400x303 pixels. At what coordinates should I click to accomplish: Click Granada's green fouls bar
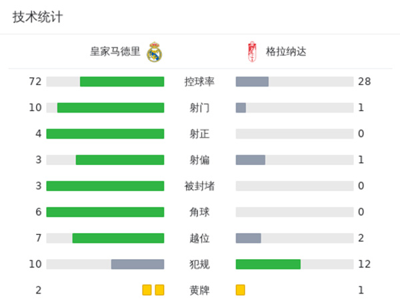[x=268, y=264]
